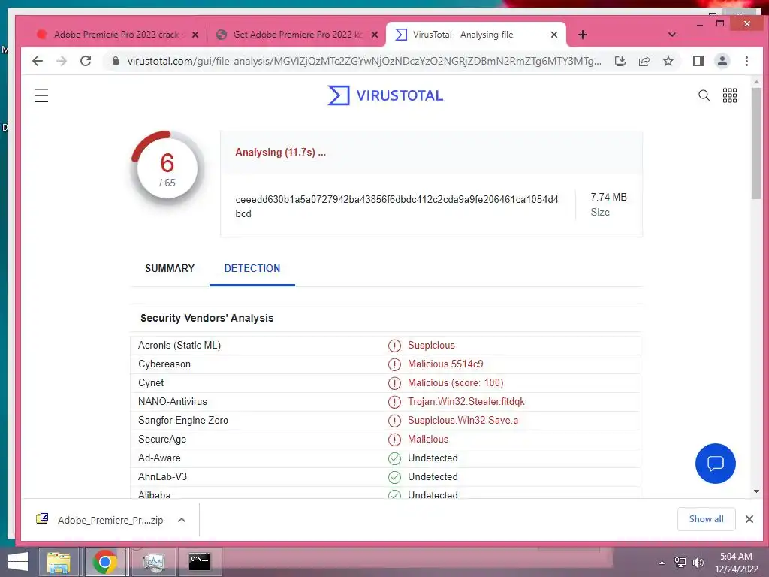
Task: Click the network icon in system tray
Action: click(x=680, y=563)
